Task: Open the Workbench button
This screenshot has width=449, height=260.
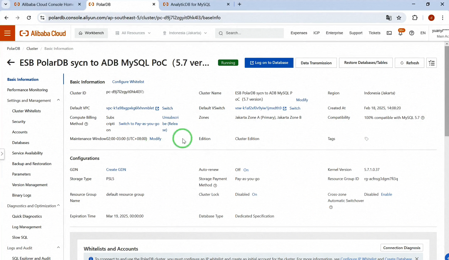Action: 91,33
